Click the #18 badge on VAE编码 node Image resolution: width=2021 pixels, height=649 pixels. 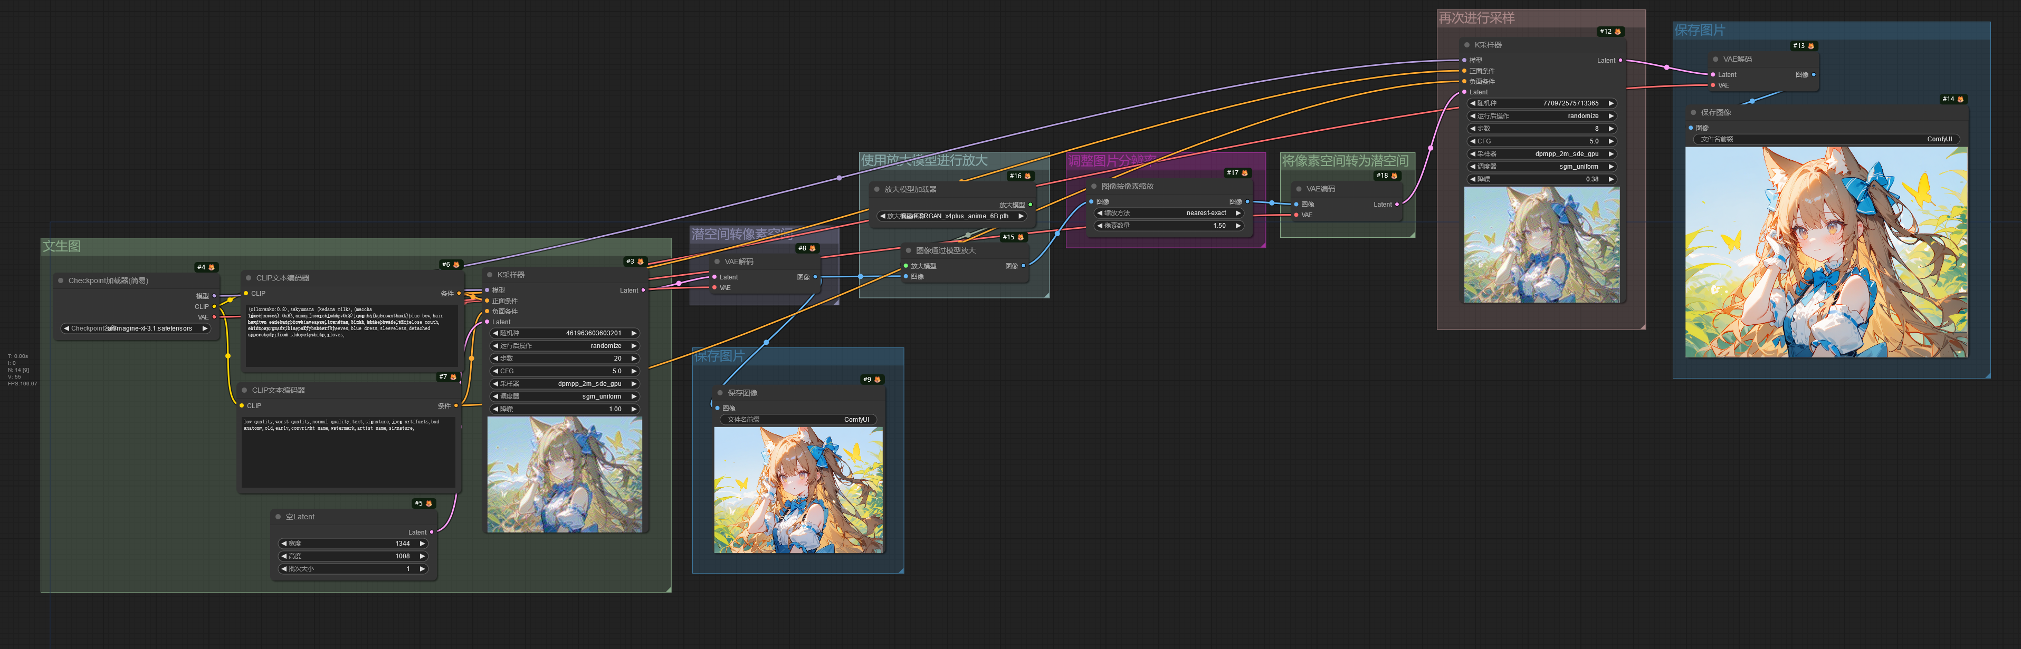click(x=1386, y=177)
